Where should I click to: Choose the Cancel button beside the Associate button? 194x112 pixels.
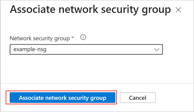click(x=137, y=98)
